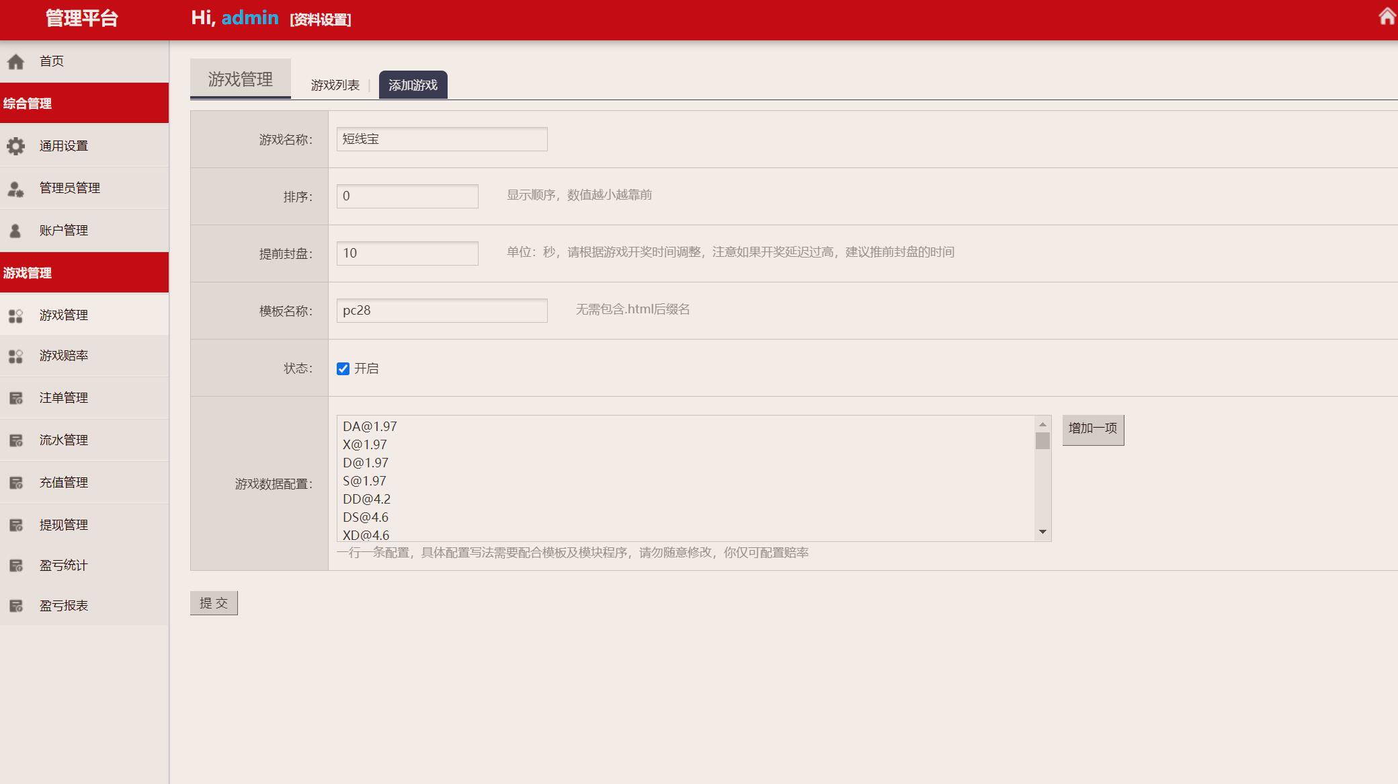Click into the 游戏名称 input field

point(442,139)
